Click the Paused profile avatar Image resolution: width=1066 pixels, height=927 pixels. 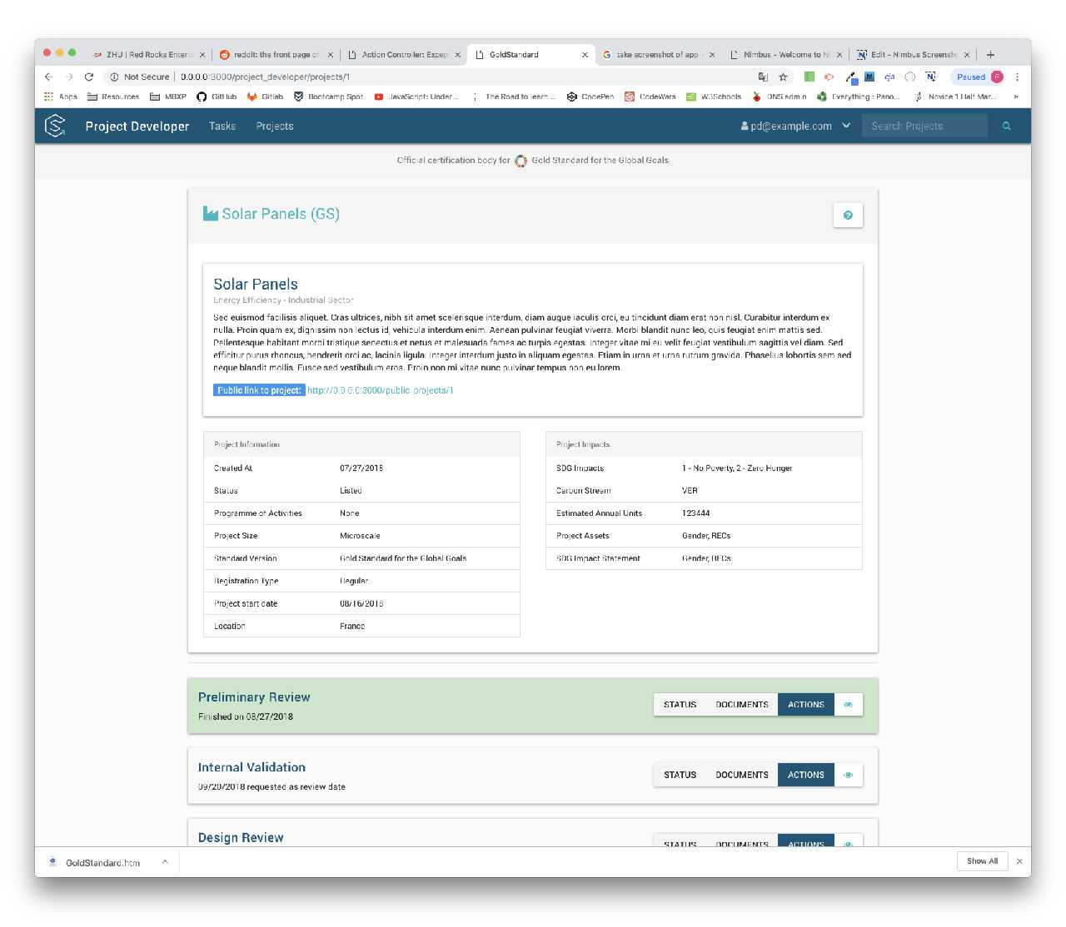997,77
